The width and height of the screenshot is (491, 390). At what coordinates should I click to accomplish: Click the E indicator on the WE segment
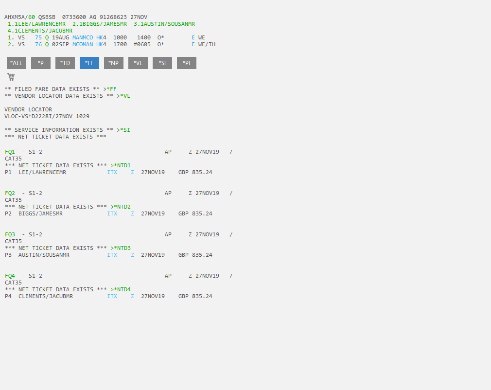pos(193,37)
